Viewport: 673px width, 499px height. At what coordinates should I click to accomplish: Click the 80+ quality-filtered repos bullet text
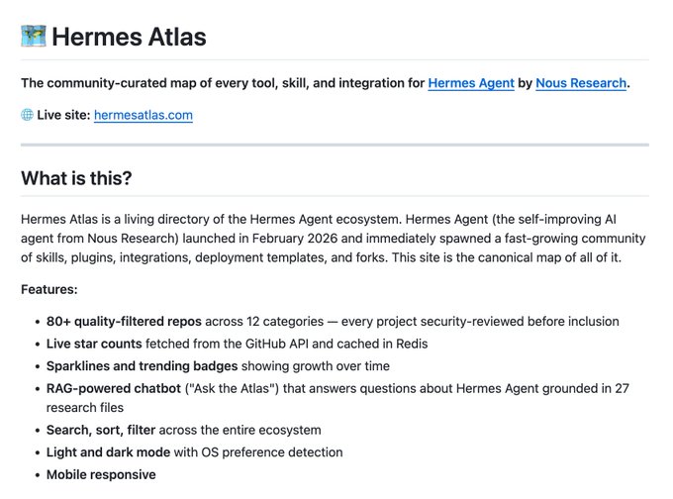coord(124,321)
